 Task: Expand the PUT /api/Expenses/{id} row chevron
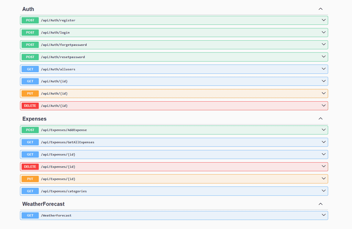[324, 179]
